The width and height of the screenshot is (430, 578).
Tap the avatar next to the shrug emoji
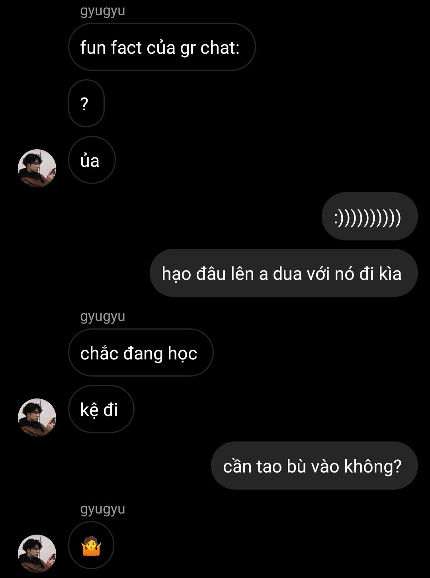(37, 554)
